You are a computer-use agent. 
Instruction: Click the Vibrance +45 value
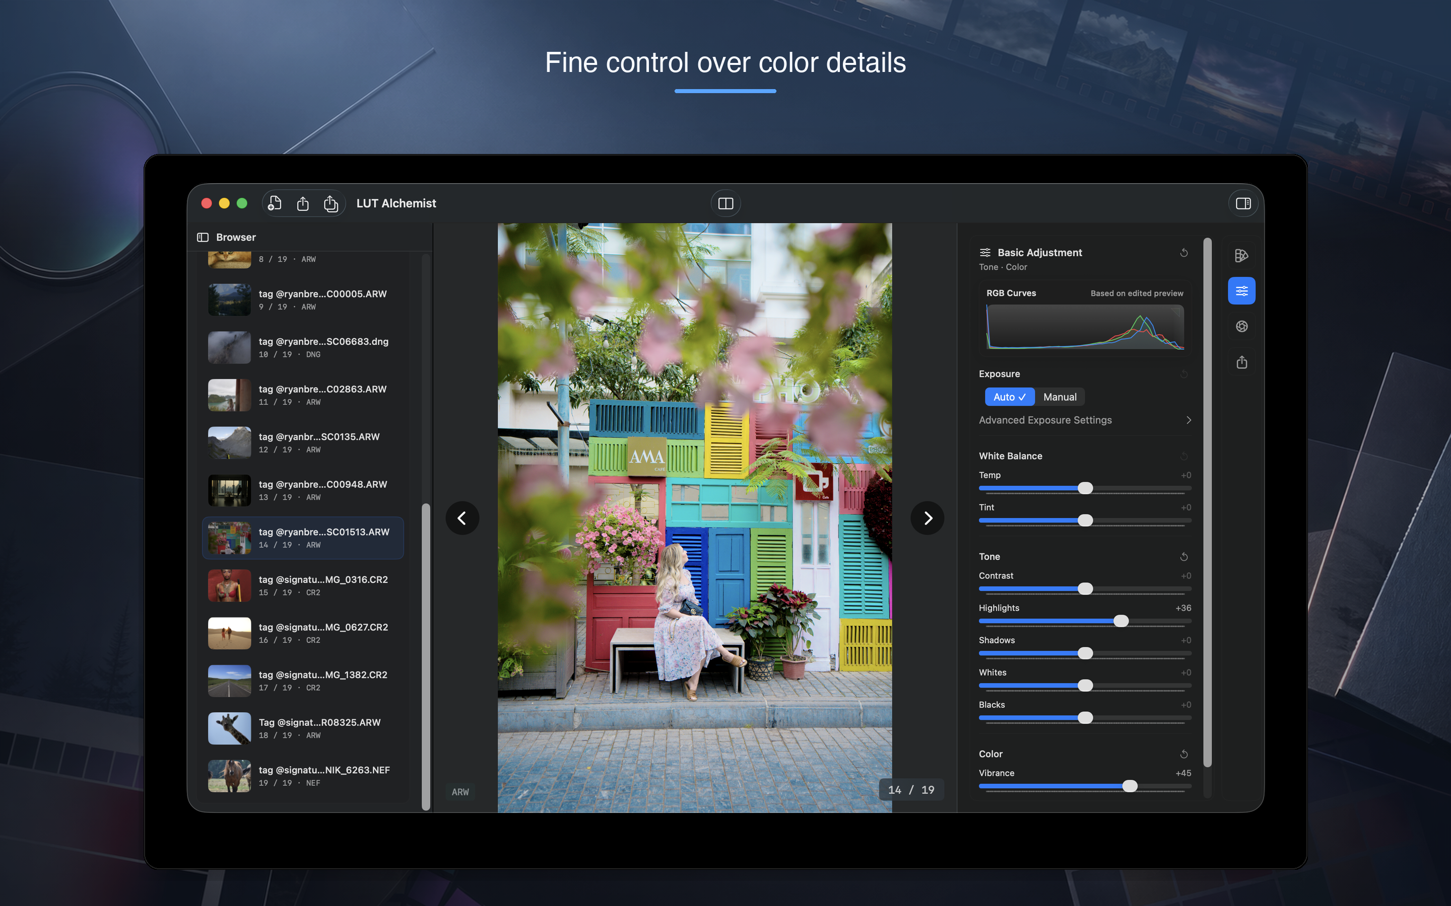point(1183,773)
